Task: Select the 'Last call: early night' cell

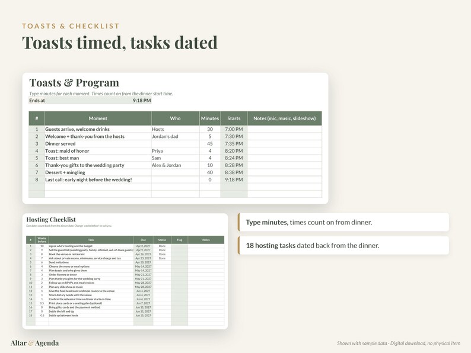Action: pos(98,179)
